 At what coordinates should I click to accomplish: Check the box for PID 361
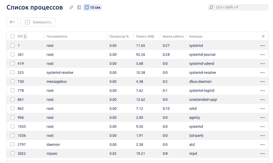coord(12,55)
